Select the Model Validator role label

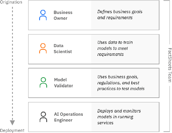pos(64,83)
